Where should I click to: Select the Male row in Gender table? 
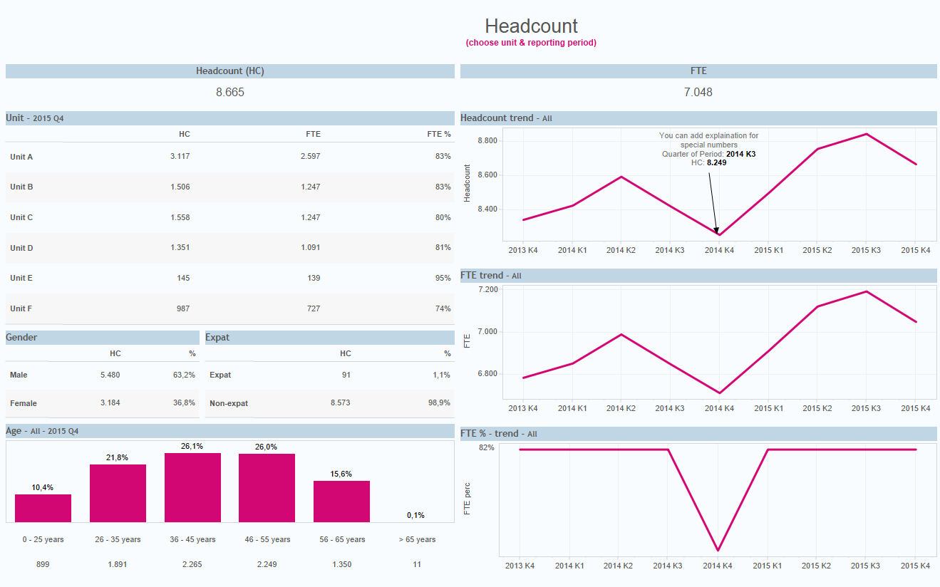(x=103, y=375)
